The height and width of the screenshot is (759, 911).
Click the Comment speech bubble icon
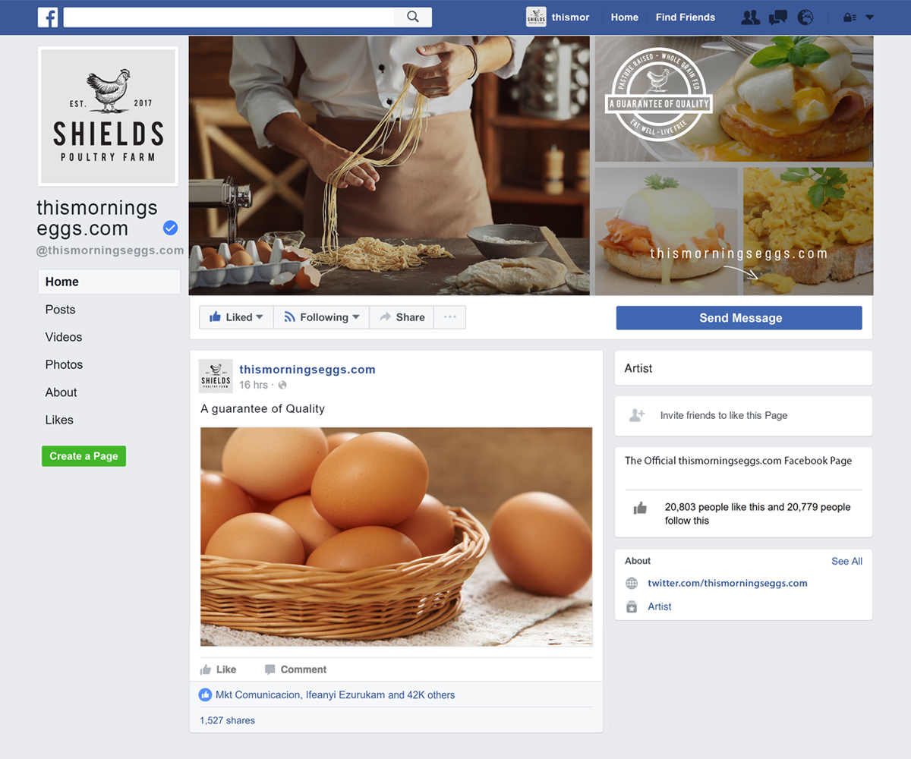point(270,669)
